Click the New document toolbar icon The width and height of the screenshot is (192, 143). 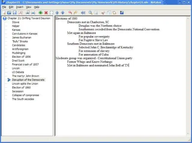click(4, 13)
